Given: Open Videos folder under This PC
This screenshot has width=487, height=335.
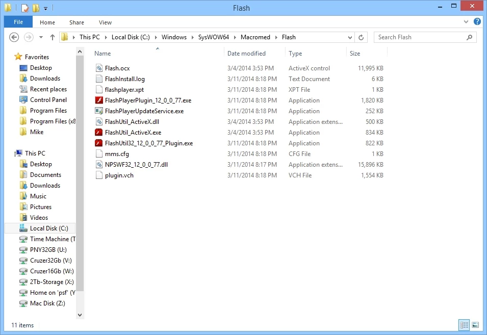Looking at the screenshot, I should click(34, 218).
